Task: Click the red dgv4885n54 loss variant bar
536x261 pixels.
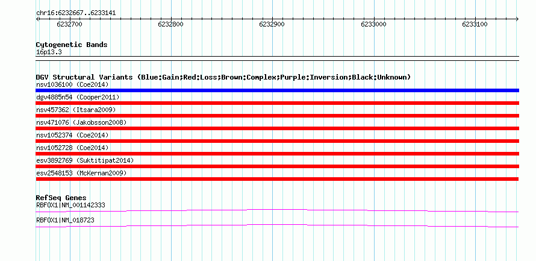Action: point(277,103)
